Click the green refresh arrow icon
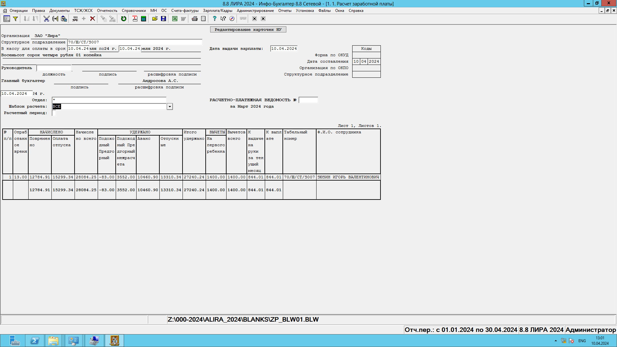Viewport: 617px width, 347px height. [123, 19]
